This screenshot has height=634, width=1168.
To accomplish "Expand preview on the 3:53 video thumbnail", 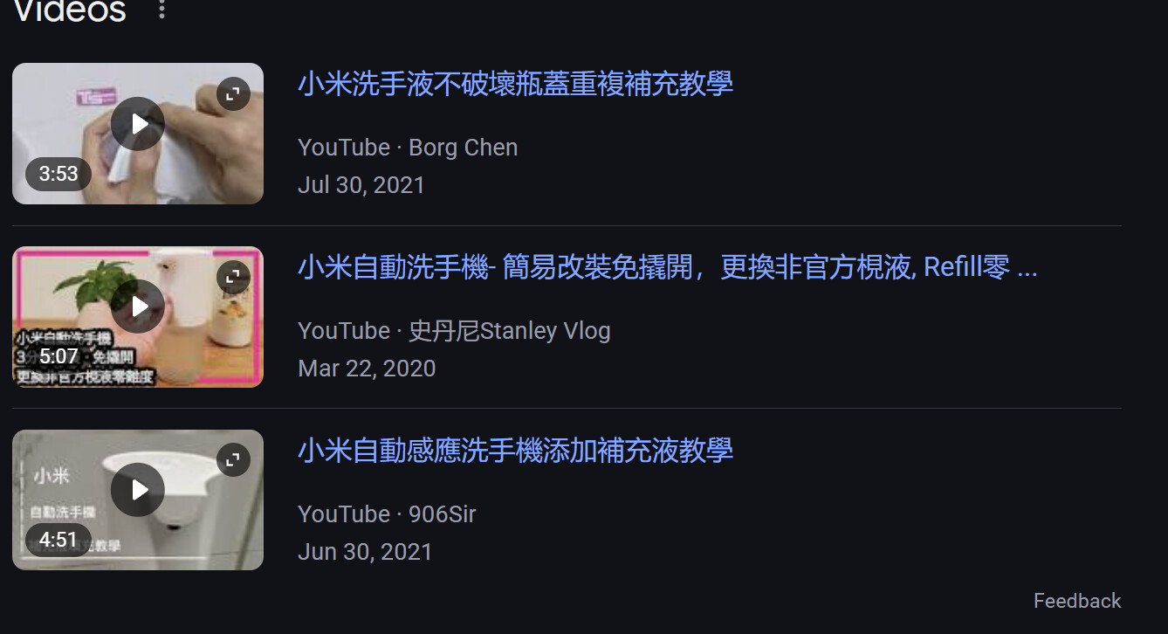I will click(x=233, y=94).
